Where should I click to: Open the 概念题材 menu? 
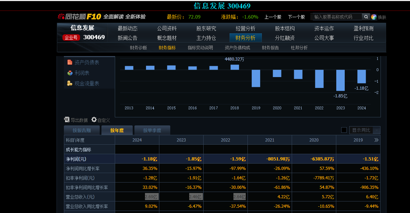click(x=167, y=38)
